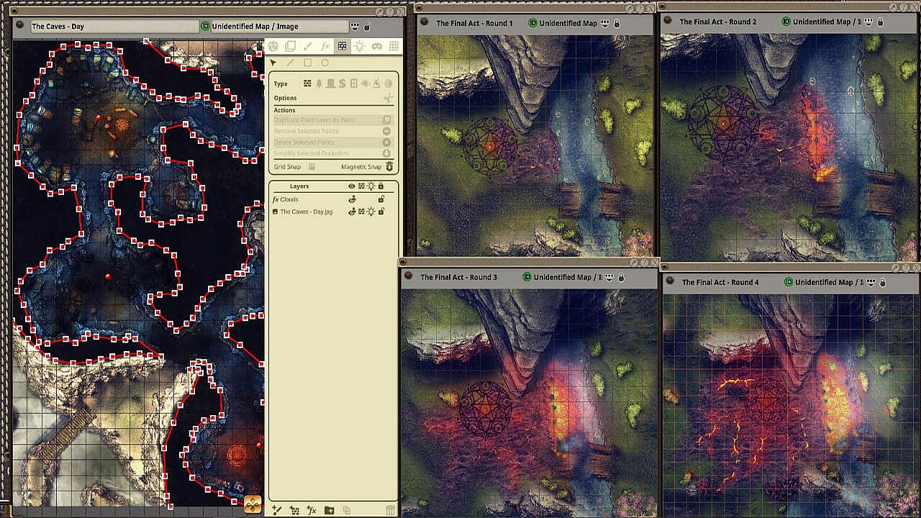Select the Clouds FX layer

289,199
